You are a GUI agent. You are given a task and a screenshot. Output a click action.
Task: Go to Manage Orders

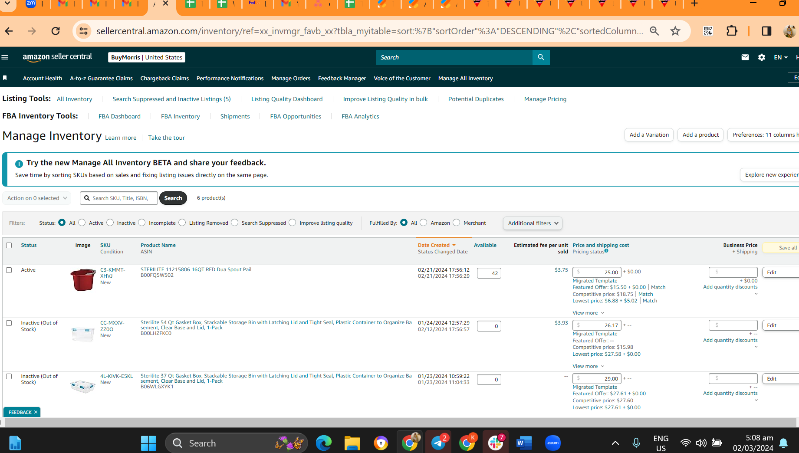click(291, 78)
